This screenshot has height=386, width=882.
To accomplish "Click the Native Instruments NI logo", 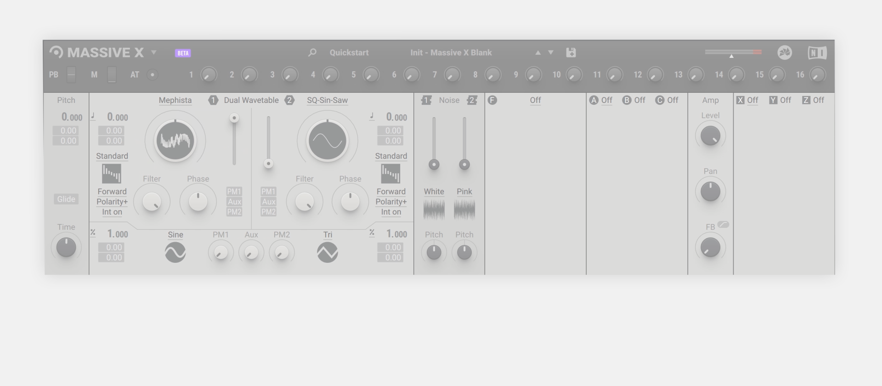I will pos(817,53).
